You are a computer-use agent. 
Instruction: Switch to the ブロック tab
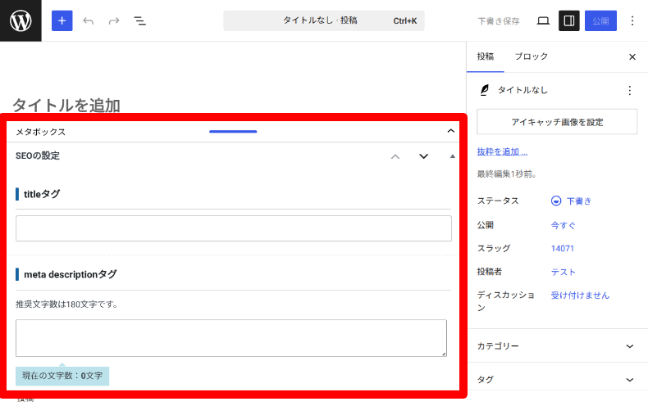pos(531,56)
